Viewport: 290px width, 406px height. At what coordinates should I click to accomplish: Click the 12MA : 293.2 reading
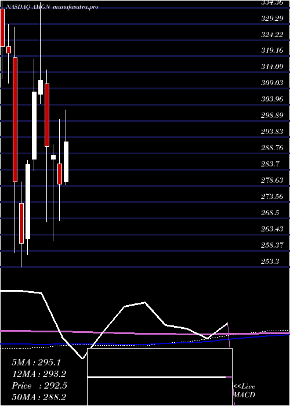tap(39, 374)
